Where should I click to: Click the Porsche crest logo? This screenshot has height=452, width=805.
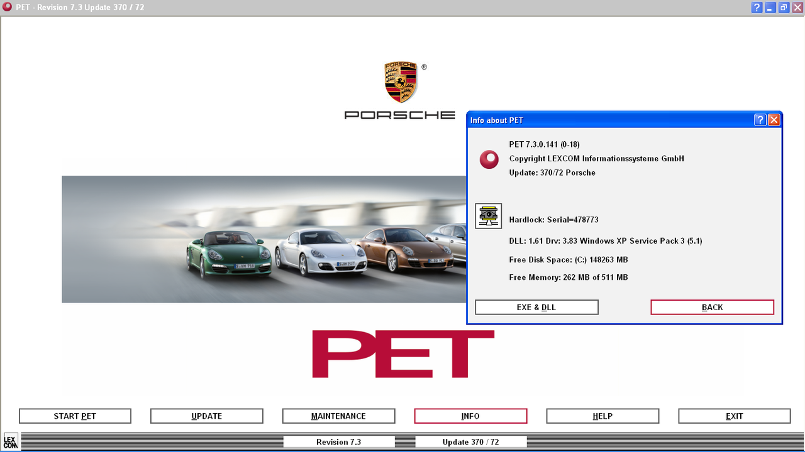tap(401, 82)
